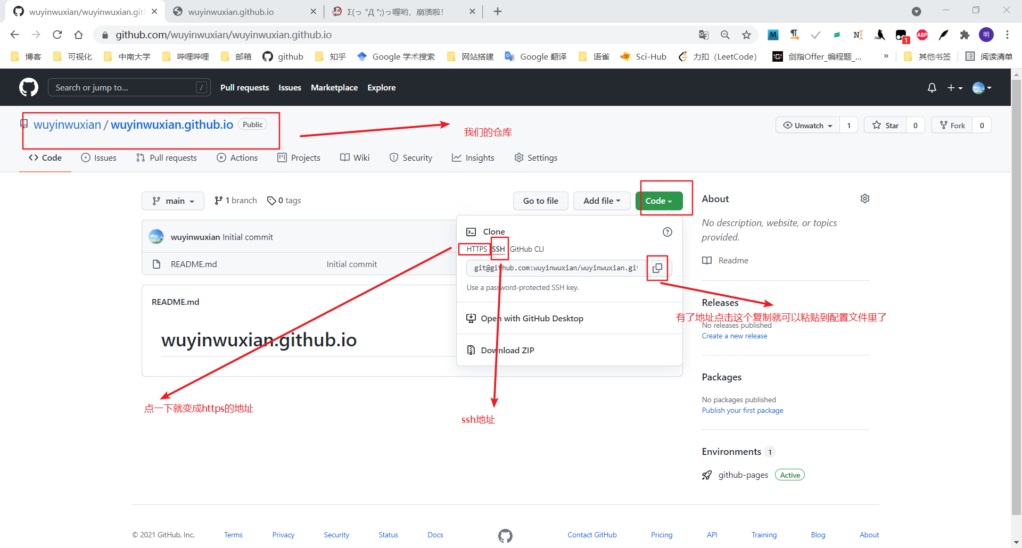Switch clone method to GitHub CLI
This screenshot has width=1022, height=548.
pyautogui.click(x=527, y=249)
